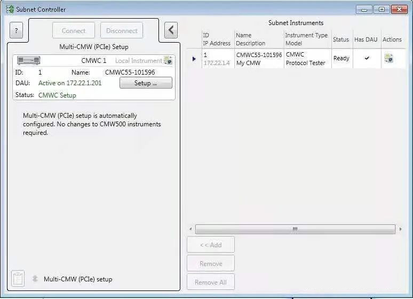Click the Subnet Controller title bar icon
The width and height of the screenshot is (413, 299).
pos(10,9)
